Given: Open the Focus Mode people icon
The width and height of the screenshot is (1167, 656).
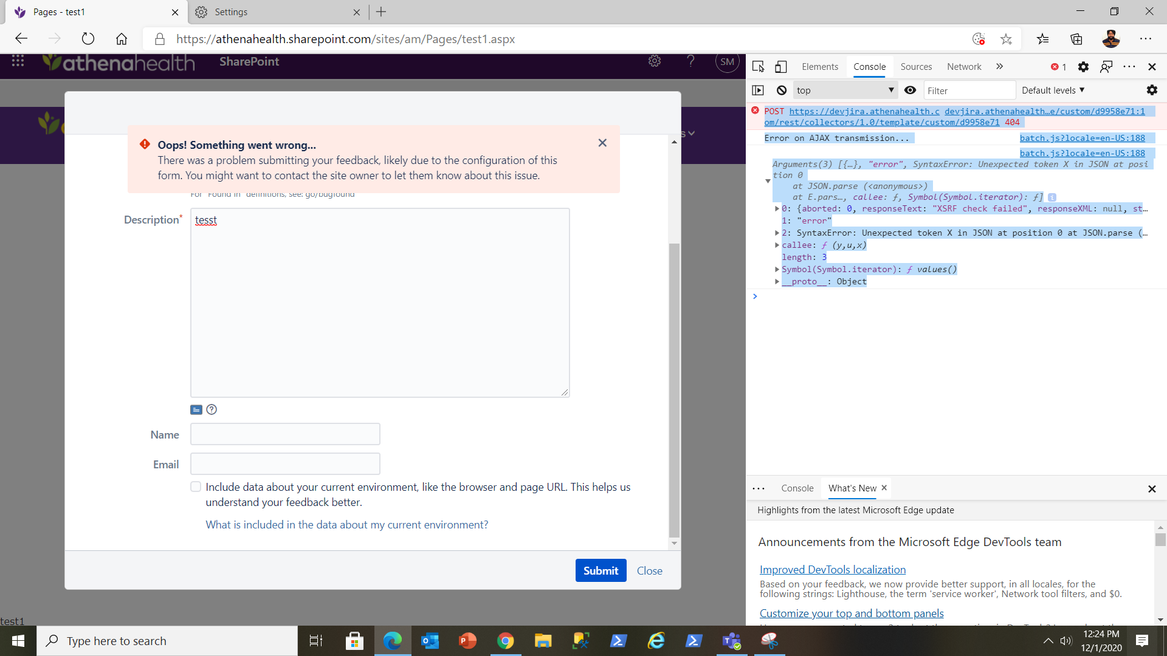Looking at the screenshot, I should click(1106, 67).
